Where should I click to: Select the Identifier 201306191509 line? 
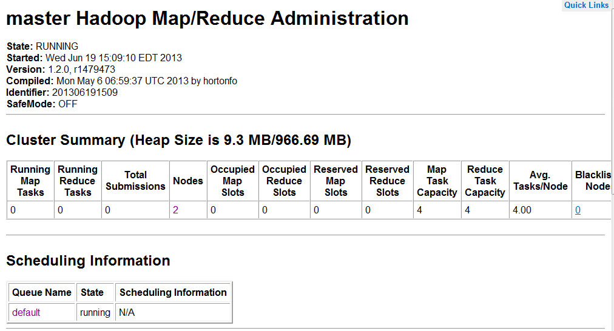[x=62, y=92]
